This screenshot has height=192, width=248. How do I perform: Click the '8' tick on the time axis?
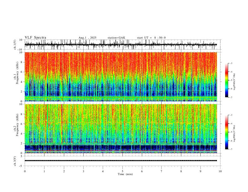pos(181,171)
